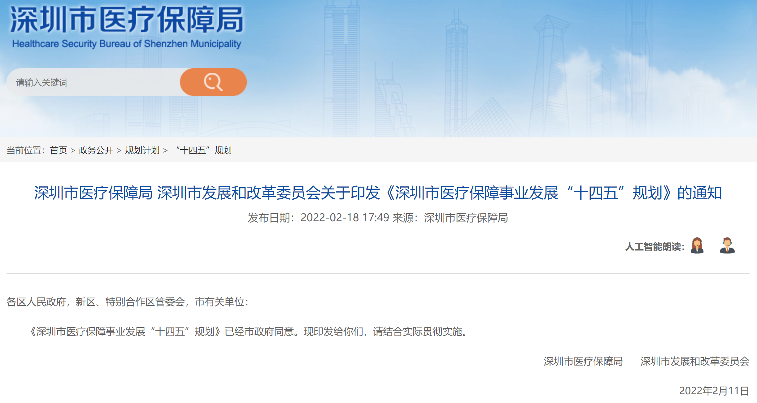The height and width of the screenshot is (403, 757).
Task: Click signature 深圳市医疗保障局 at bottom right
Action: click(x=583, y=361)
